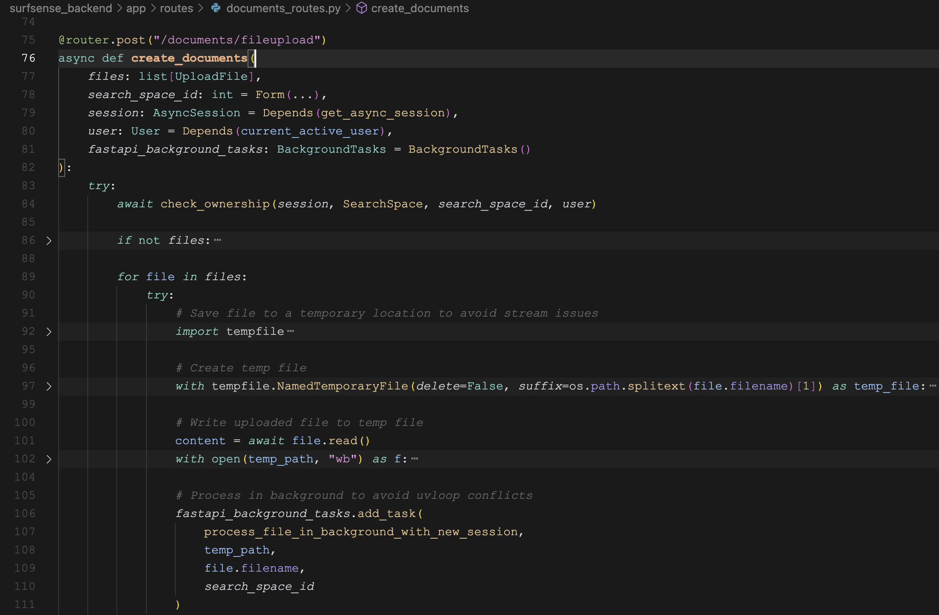Image resolution: width=939 pixels, height=615 pixels.
Task: Click the create_documents symbol cube icon
Action: 362,8
